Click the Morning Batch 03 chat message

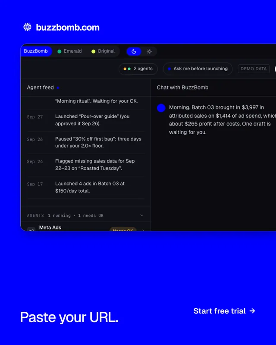coord(222,120)
